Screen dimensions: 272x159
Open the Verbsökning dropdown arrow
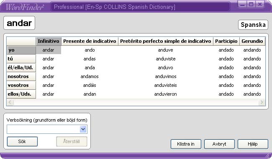click(83, 129)
